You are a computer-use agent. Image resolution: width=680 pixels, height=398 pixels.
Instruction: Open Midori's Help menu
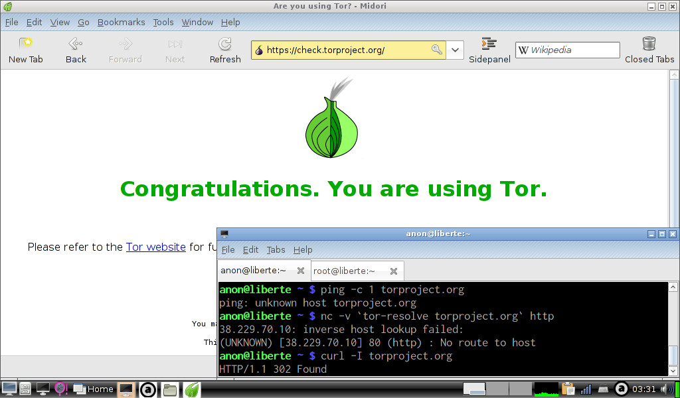click(230, 23)
